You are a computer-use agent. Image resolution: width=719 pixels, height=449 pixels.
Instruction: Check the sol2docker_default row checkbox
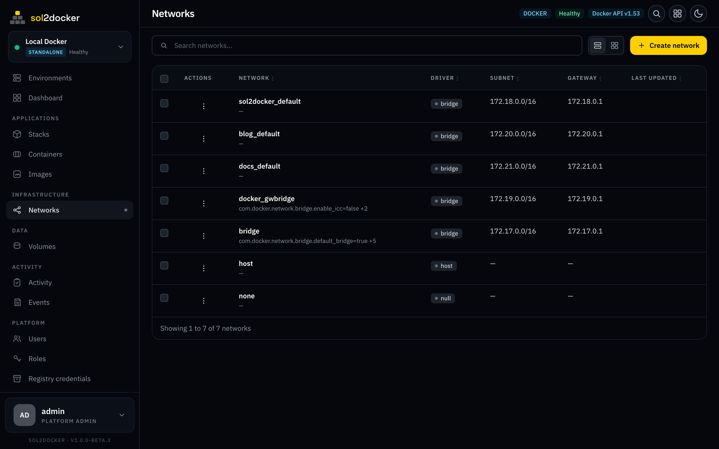click(x=164, y=103)
